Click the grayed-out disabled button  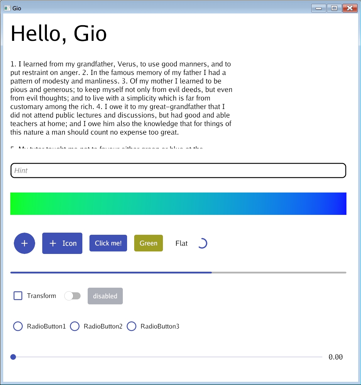[105, 296]
